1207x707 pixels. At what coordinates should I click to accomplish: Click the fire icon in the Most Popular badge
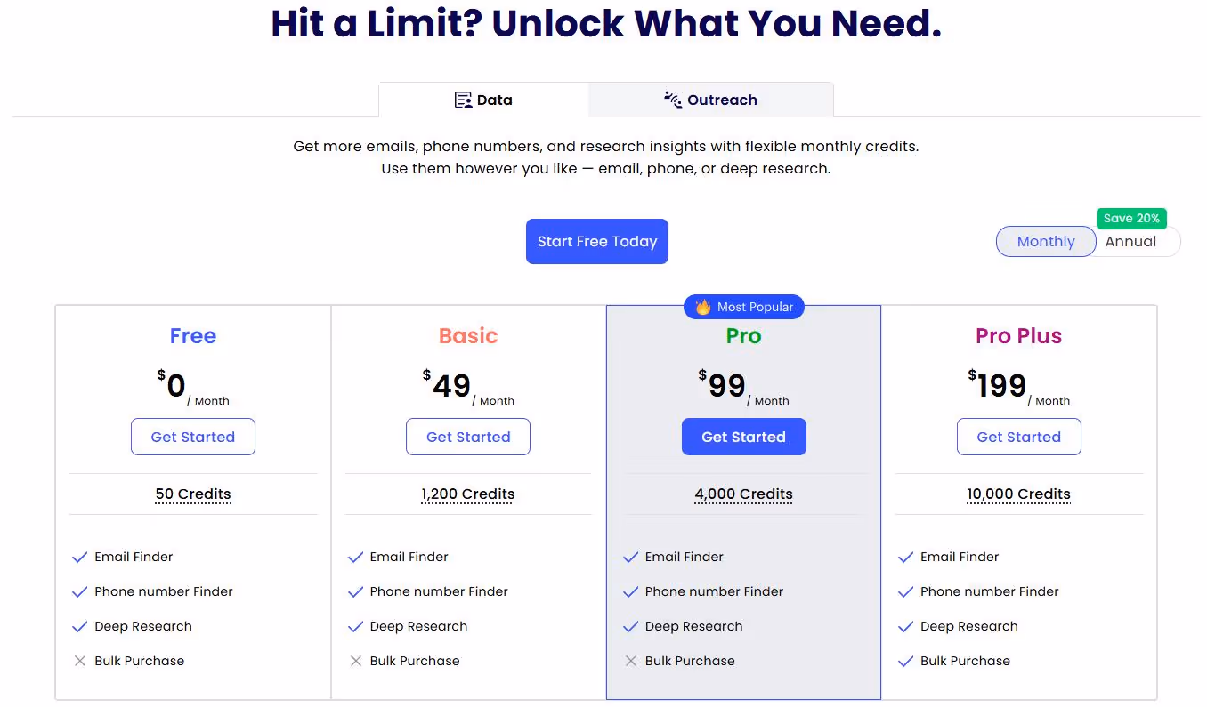(x=702, y=307)
